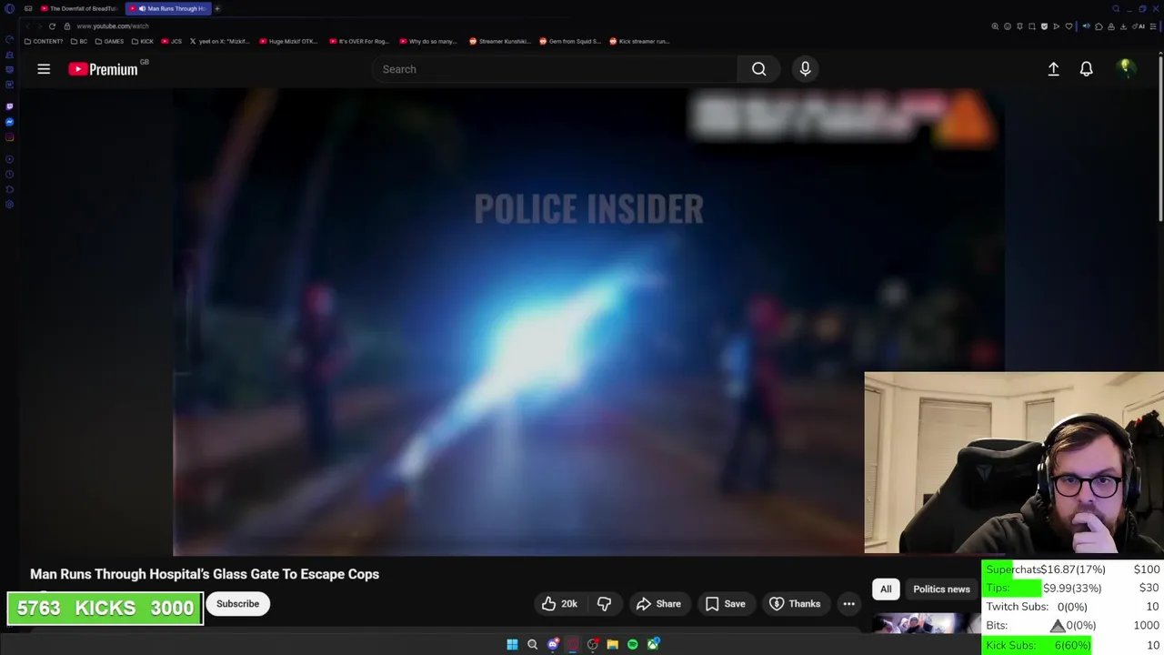Open the browser profile person icon
Screen dimensions: 1164x655
[x=1111, y=26]
